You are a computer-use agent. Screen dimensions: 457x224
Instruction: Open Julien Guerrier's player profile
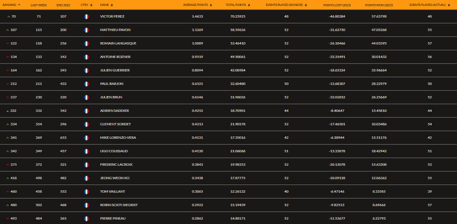[x=115, y=71]
